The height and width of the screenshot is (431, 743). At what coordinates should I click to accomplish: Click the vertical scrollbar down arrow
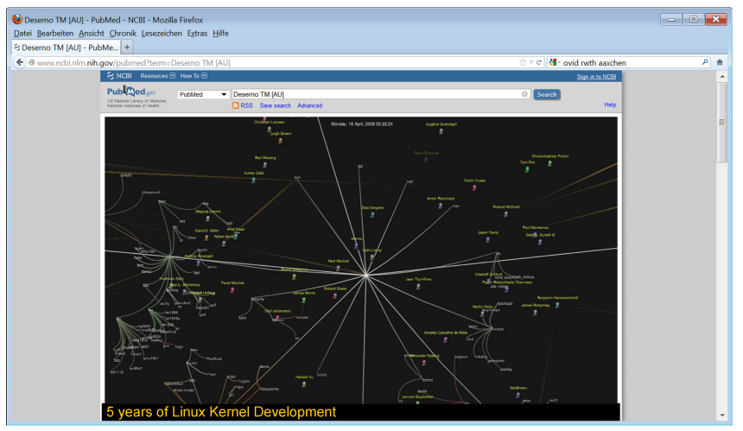click(722, 415)
